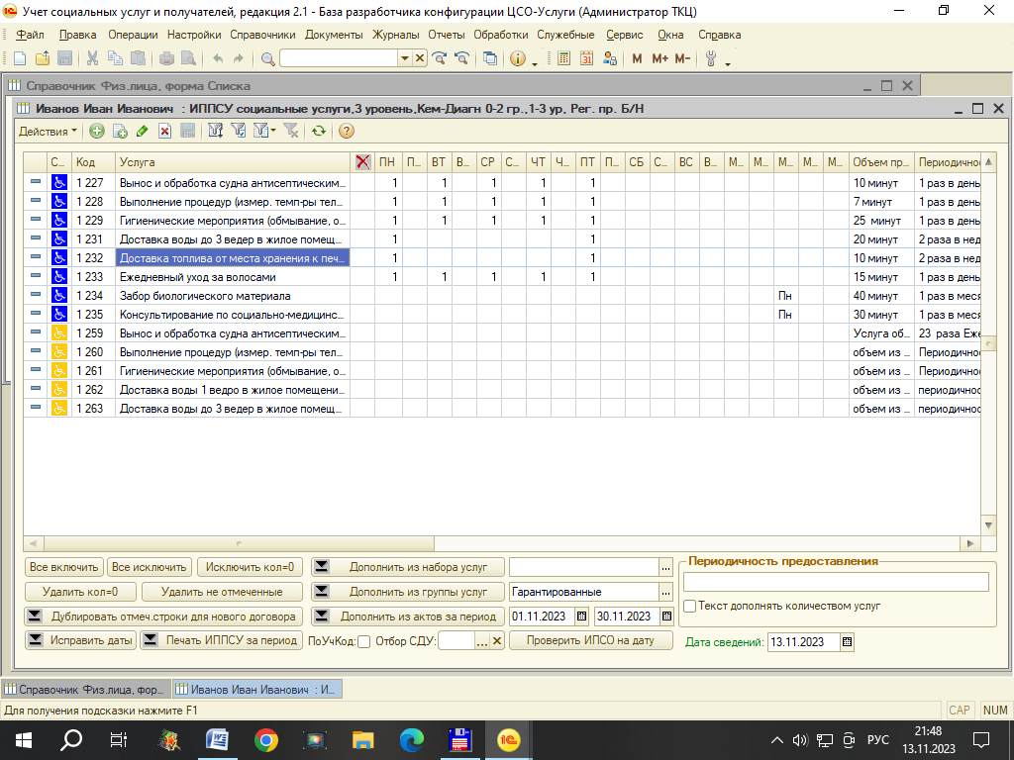1014x760 pixels.
Task: Enable 'Текст дополнять количеством услуг' checkbox
Action: point(690,606)
